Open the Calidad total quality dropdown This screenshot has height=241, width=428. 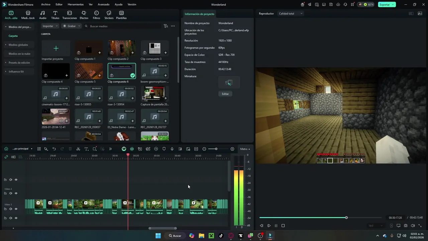291,14
